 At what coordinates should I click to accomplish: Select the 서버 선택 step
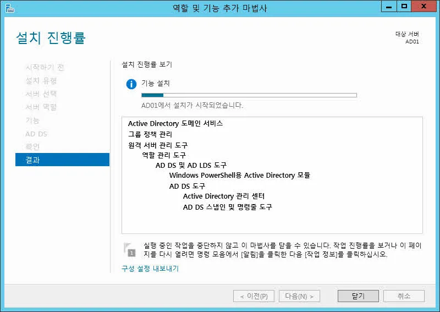(x=41, y=94)
